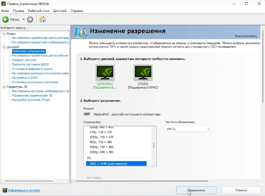This screenshot has width=265, height=196.
Task: Collapse the Параметры 3D tree node
Action: point(4,87)
